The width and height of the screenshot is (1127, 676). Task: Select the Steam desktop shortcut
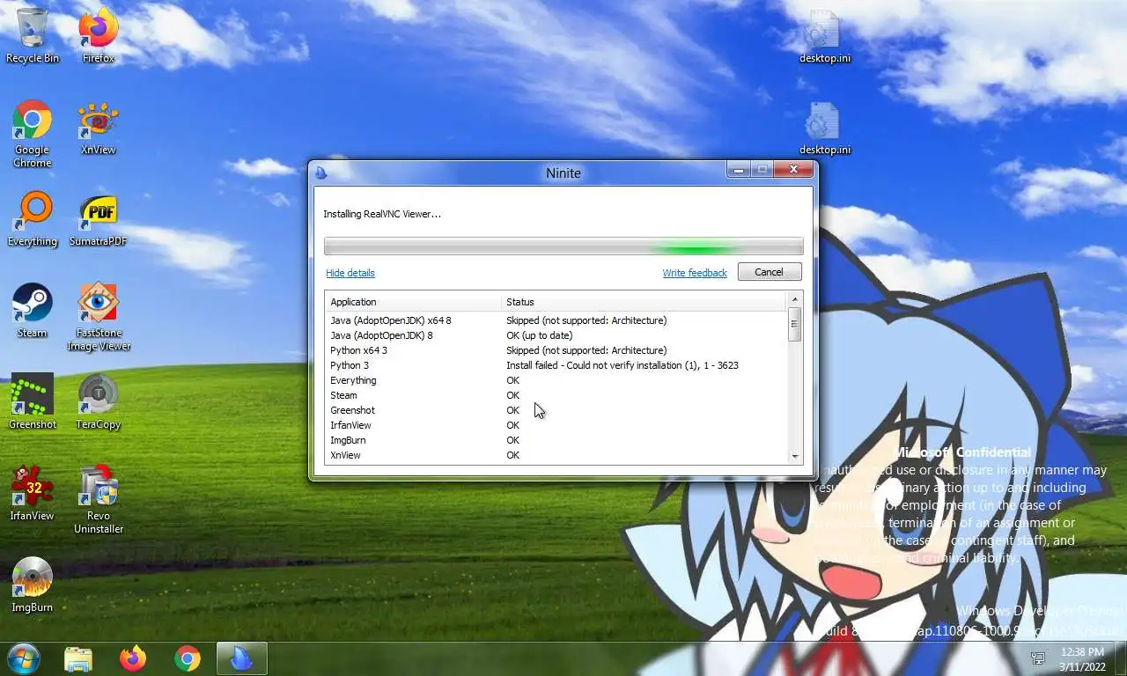[33, 311]
